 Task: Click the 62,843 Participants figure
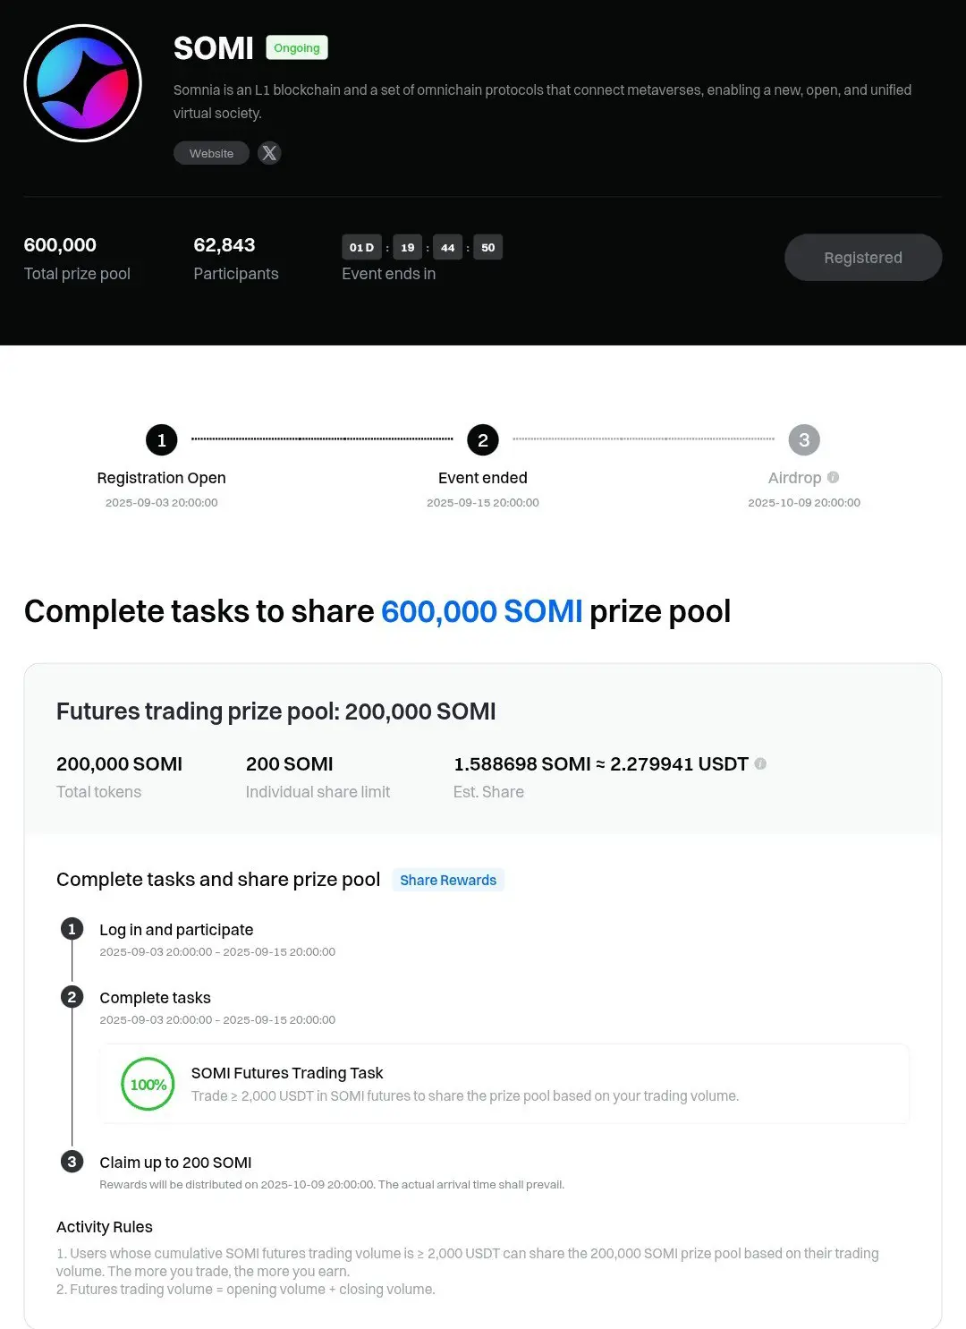click(x=225, y=245)
